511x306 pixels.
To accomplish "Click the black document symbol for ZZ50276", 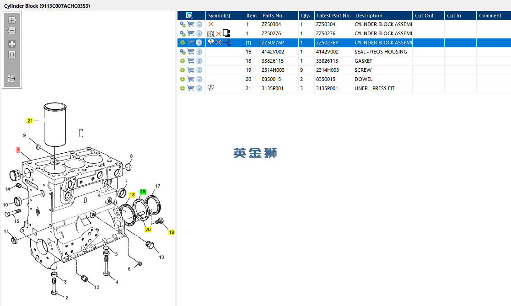I will point(226,33).
